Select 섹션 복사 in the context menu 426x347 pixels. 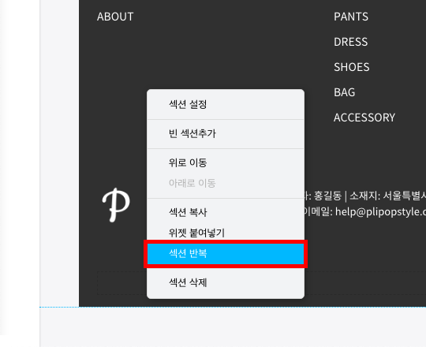(x=226, y=212)
